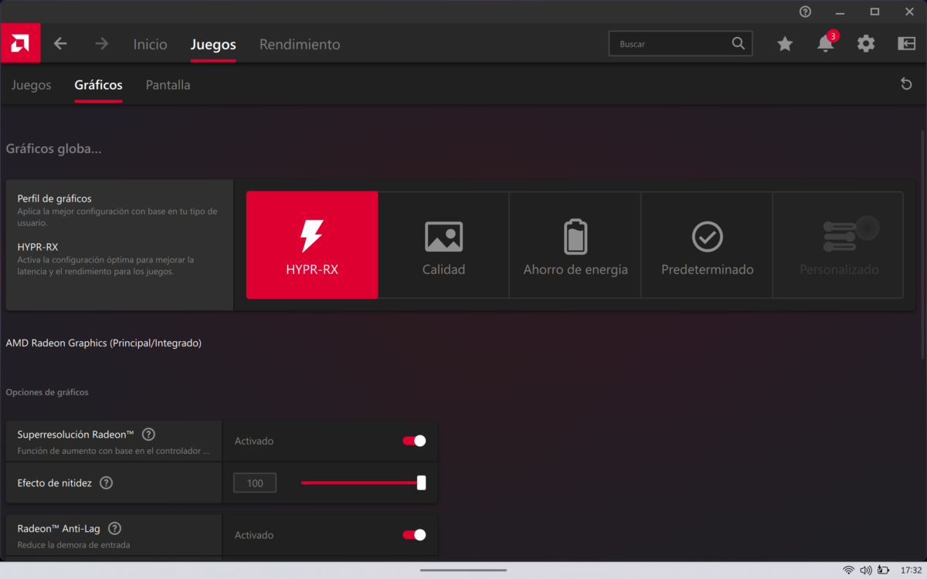This screenshot has height=579, width=927.
Task: Click the AMD logo icon
Action: click(x=20, y=44)
